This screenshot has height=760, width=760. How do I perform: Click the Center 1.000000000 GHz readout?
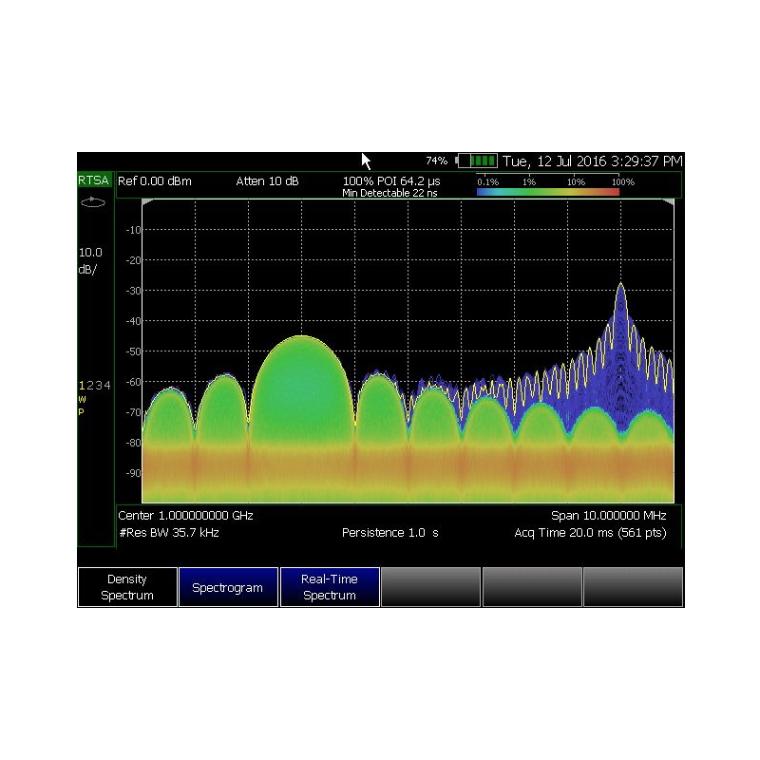click(185, 516)
